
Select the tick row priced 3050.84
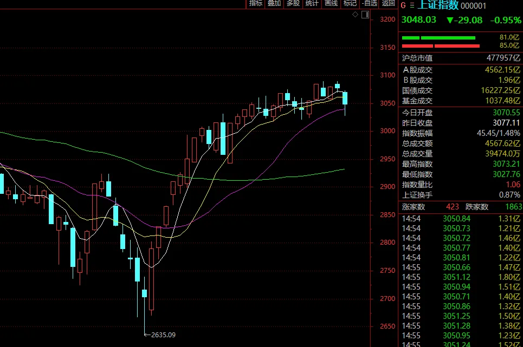point(461,219)
